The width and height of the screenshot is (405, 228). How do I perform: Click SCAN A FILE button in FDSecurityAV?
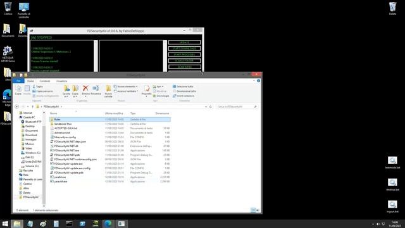[184, 66]
